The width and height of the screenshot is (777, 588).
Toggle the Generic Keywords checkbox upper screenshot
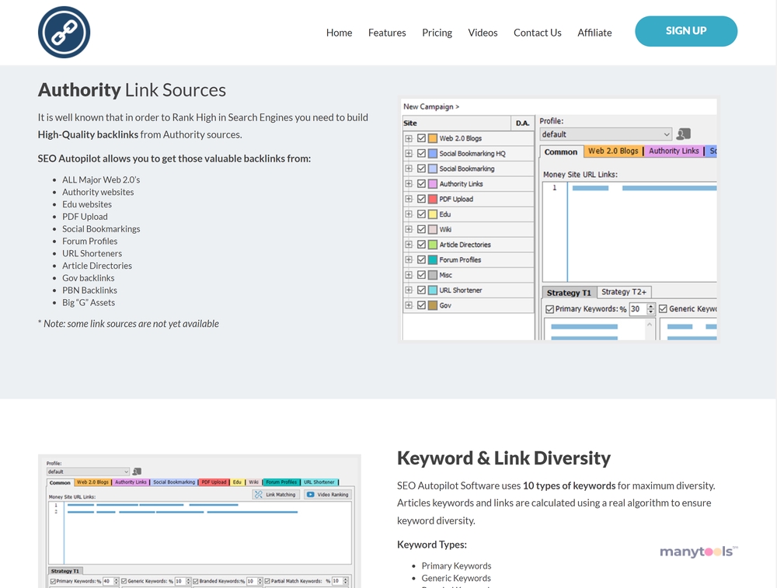click(663, 308)
